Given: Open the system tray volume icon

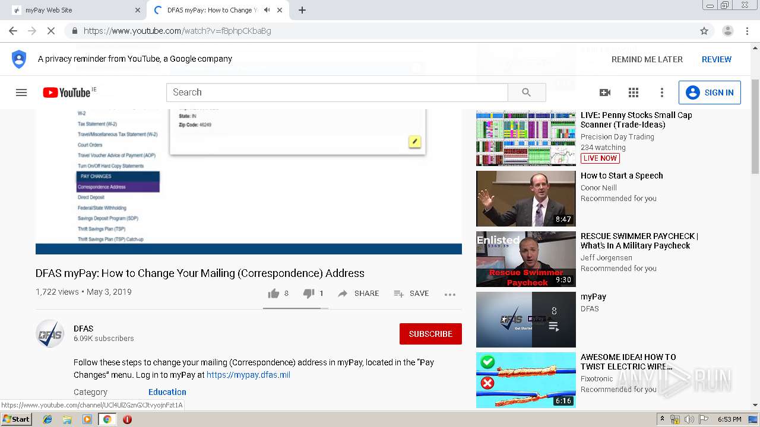Looking at the screenshot, I should [689, 419].
